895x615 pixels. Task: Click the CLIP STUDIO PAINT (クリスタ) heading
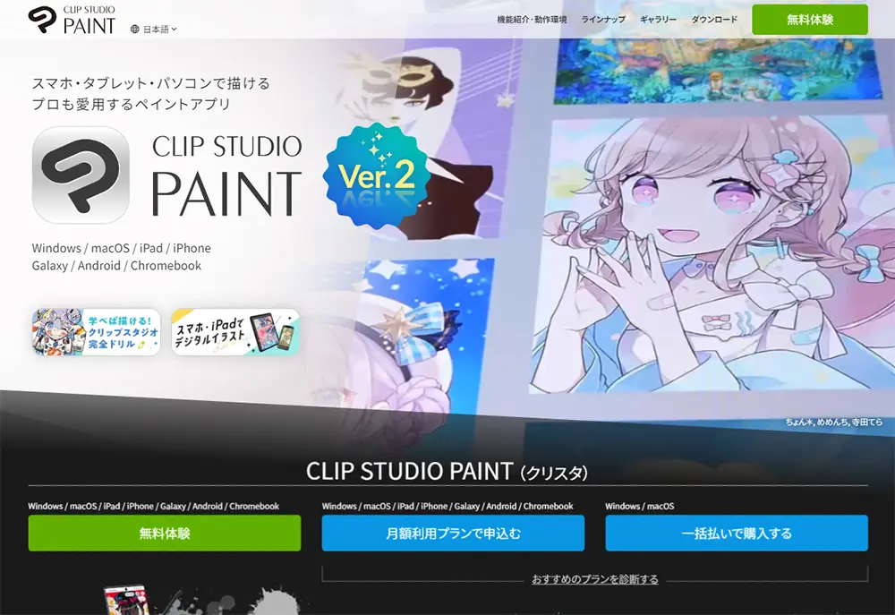[447, 472]
